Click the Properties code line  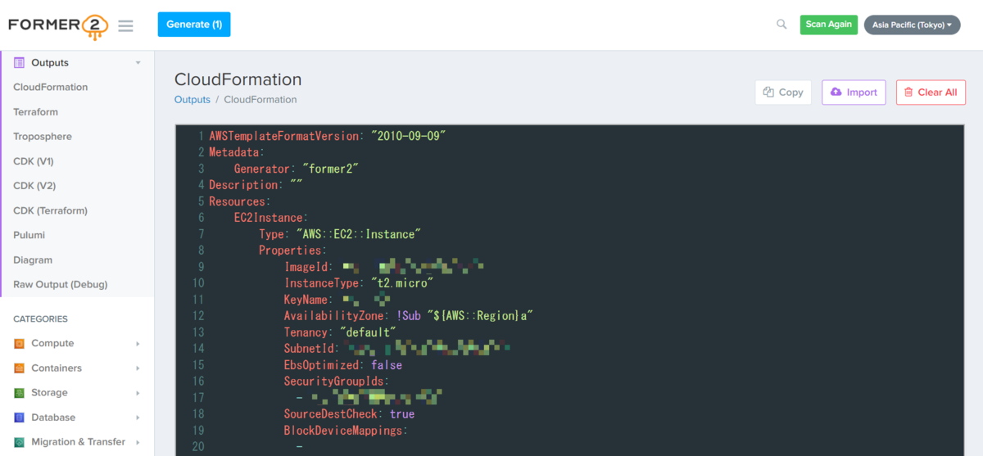pos(292,251)
